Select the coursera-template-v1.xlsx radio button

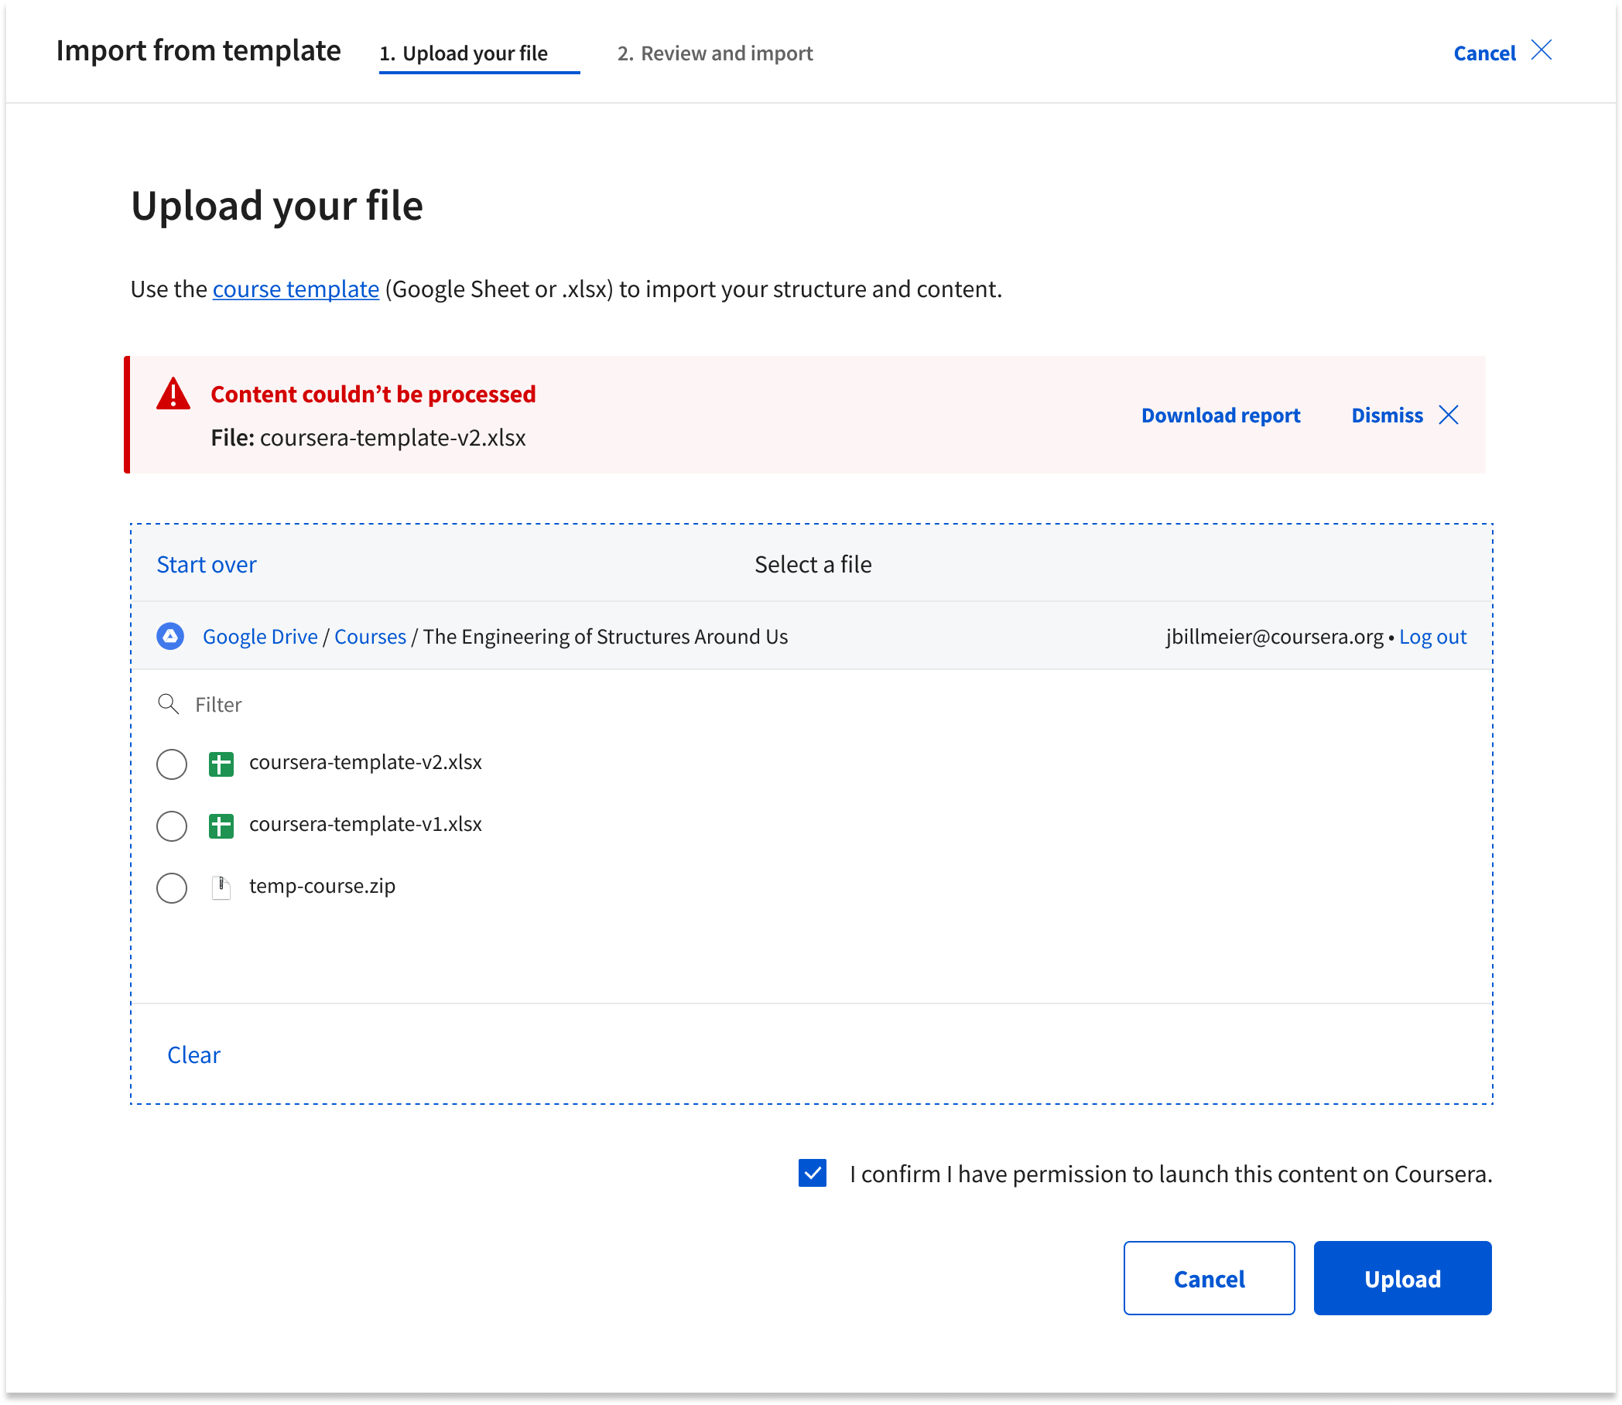(172, 826)
